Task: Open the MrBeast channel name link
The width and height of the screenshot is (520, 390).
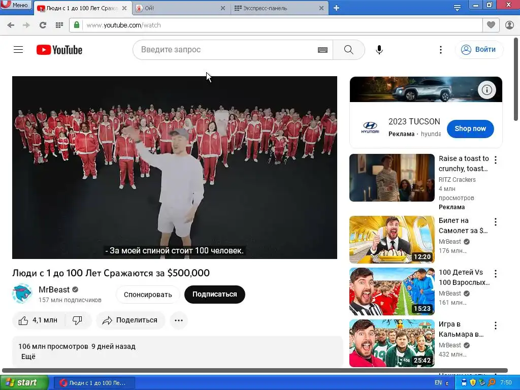Action: tap(54, 289)
